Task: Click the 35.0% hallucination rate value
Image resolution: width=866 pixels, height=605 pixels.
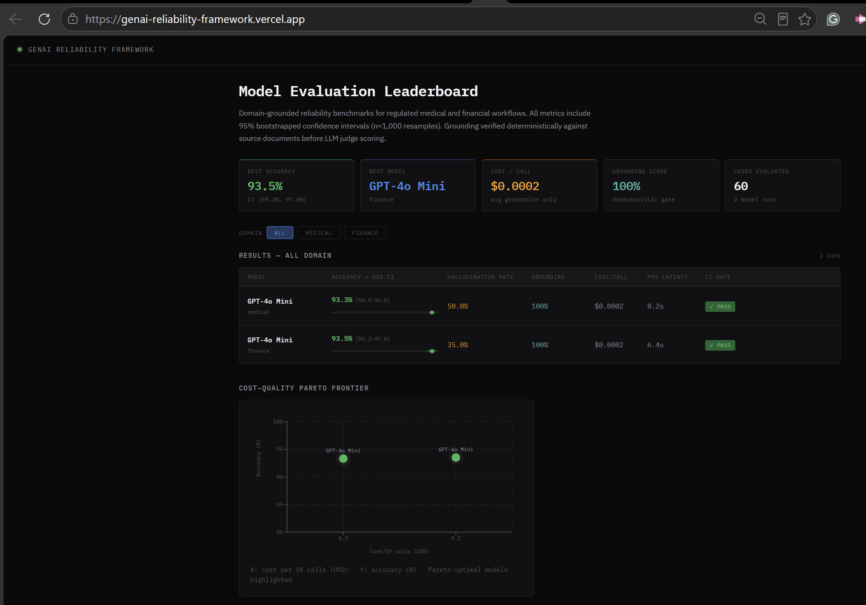Action: coord(458,345)
